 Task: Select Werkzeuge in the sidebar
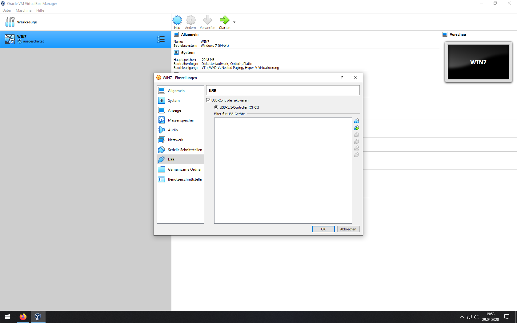point(86,22)
